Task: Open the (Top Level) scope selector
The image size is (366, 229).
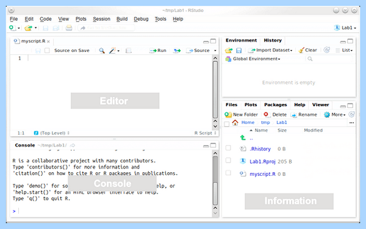Action: click(52, 133)
